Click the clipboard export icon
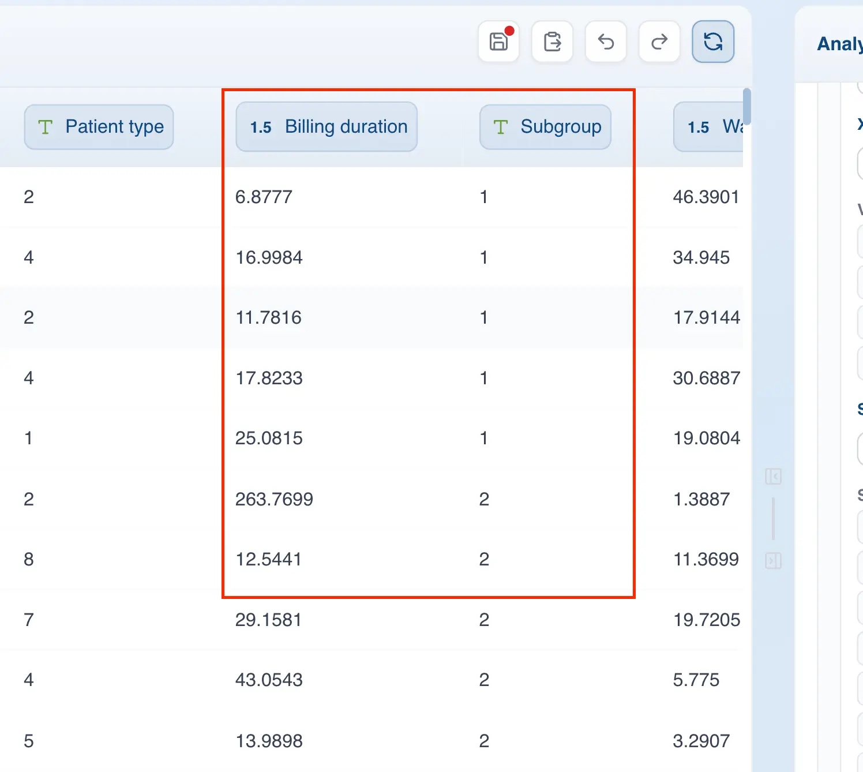The width and height of the screenshot is (863, 772). (x=552, y=42)
